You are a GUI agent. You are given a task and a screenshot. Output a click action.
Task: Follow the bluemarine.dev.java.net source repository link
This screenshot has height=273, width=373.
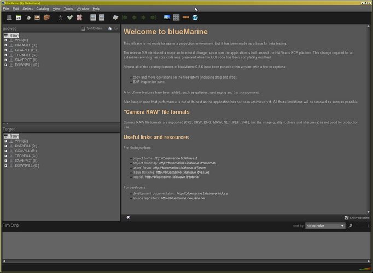click(x=182, y=198)
